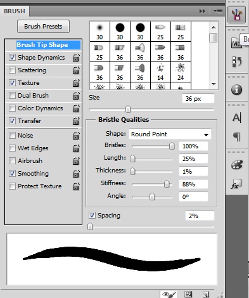Click the Create new brush icon
The width and height of the screenshot is (249, 298).
[x=206, y=294]
